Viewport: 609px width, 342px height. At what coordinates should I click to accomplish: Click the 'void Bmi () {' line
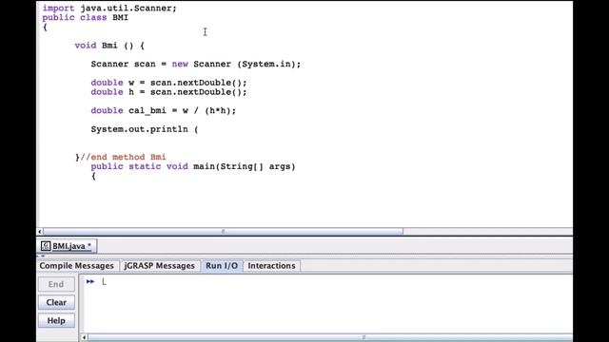109,46
